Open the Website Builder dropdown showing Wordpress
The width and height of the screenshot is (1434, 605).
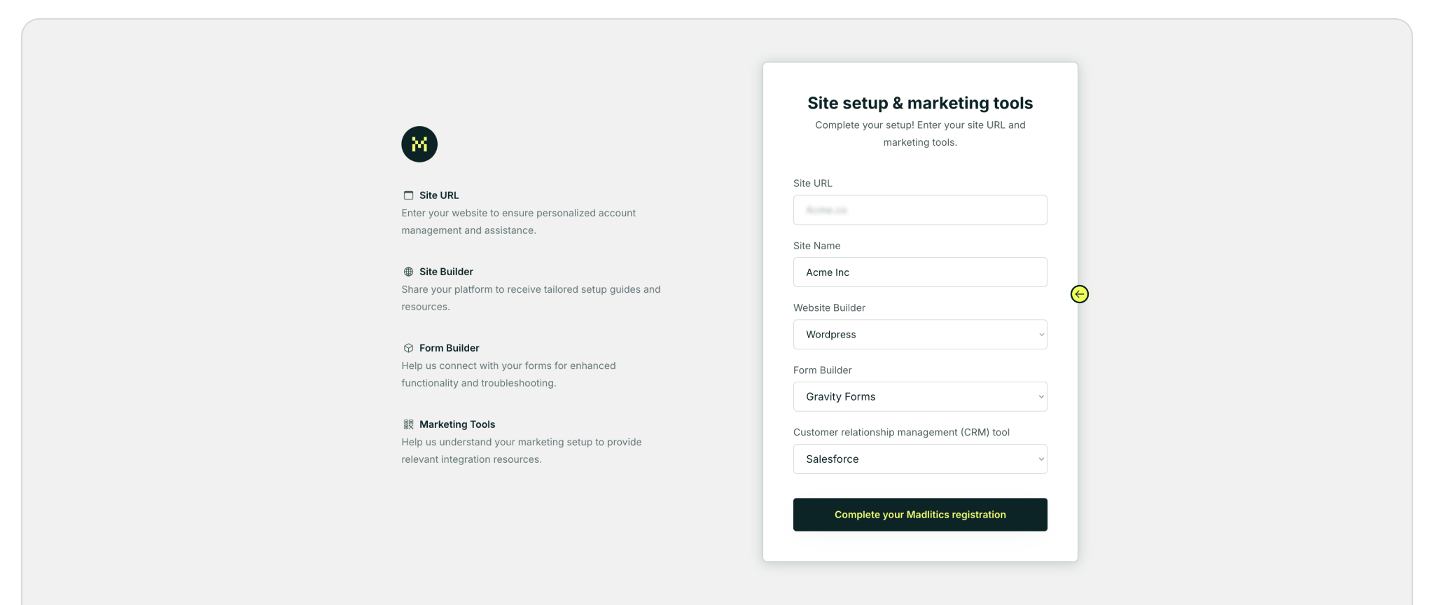(920, 335)
